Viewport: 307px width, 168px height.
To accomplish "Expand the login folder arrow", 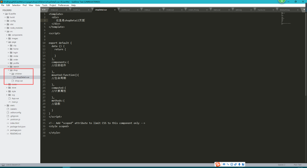I will pos(8,53).
